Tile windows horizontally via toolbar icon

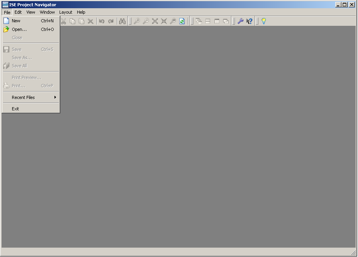208,21
